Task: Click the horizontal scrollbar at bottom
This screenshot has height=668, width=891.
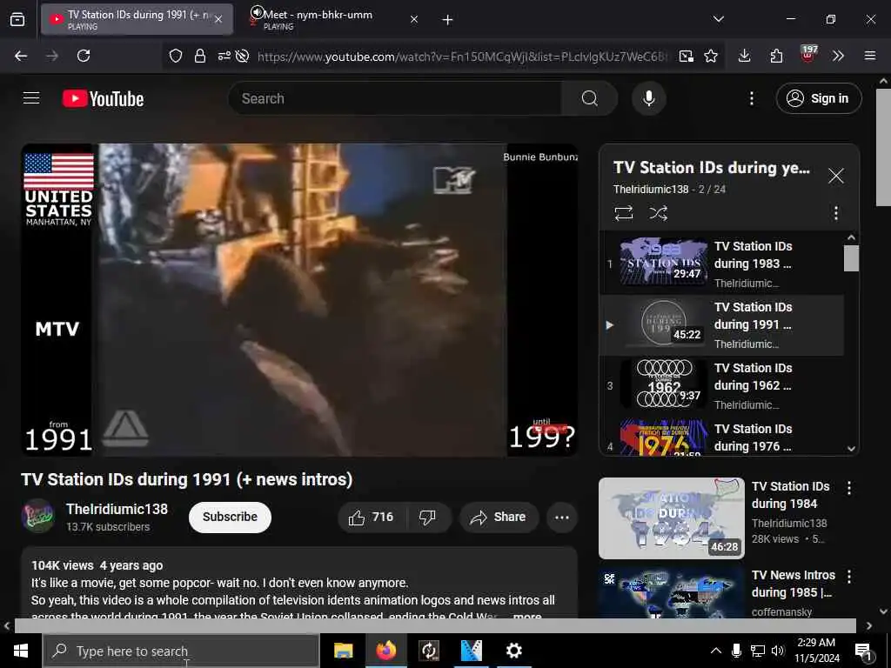Action: (x=435, y=625)
